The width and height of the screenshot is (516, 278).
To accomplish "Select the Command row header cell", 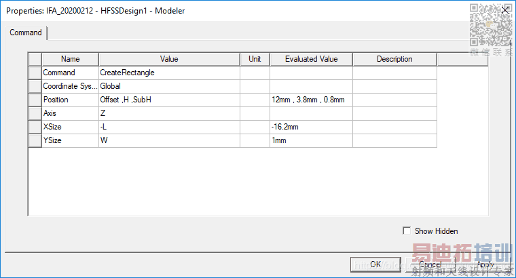I will [35, 73].
